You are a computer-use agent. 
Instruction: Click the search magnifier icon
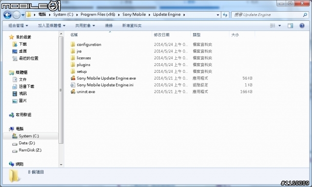coord(305,15)
